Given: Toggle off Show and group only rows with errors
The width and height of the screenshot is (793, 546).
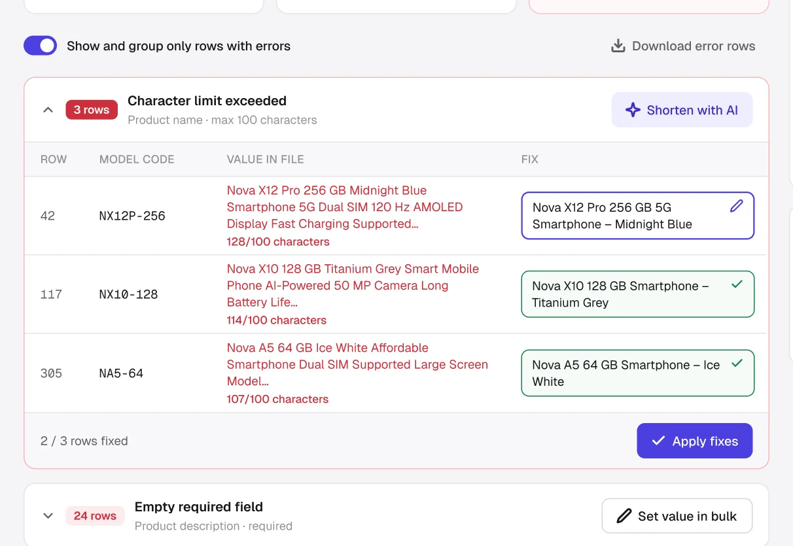Looking at the screenshot, I should [x=41, y=46].
